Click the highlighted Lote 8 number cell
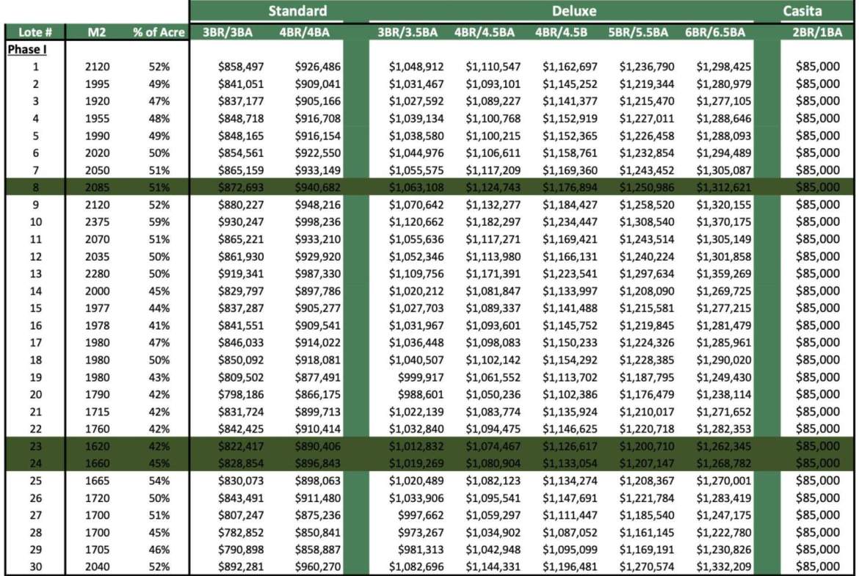The height and width of the screenshot is (576, 859). [35, 188]
